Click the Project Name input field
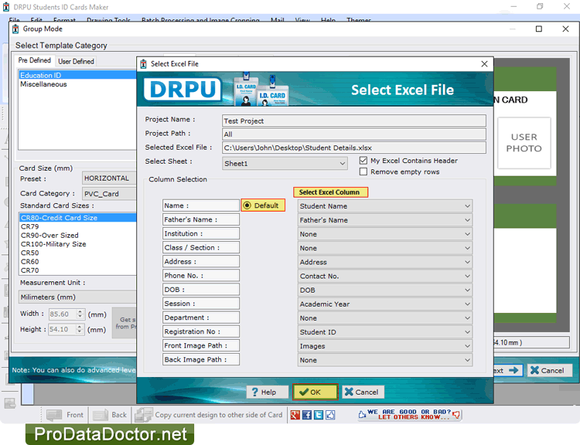This screenshot has height=445, width=580. [x=354, y=121]
